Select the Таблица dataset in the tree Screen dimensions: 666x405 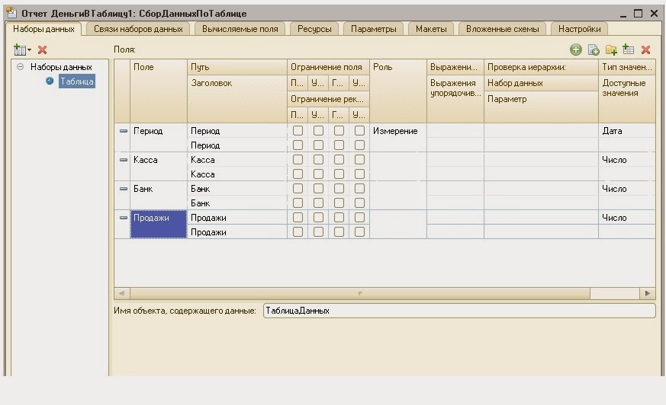pyautogui.click(x=77, y=81)
